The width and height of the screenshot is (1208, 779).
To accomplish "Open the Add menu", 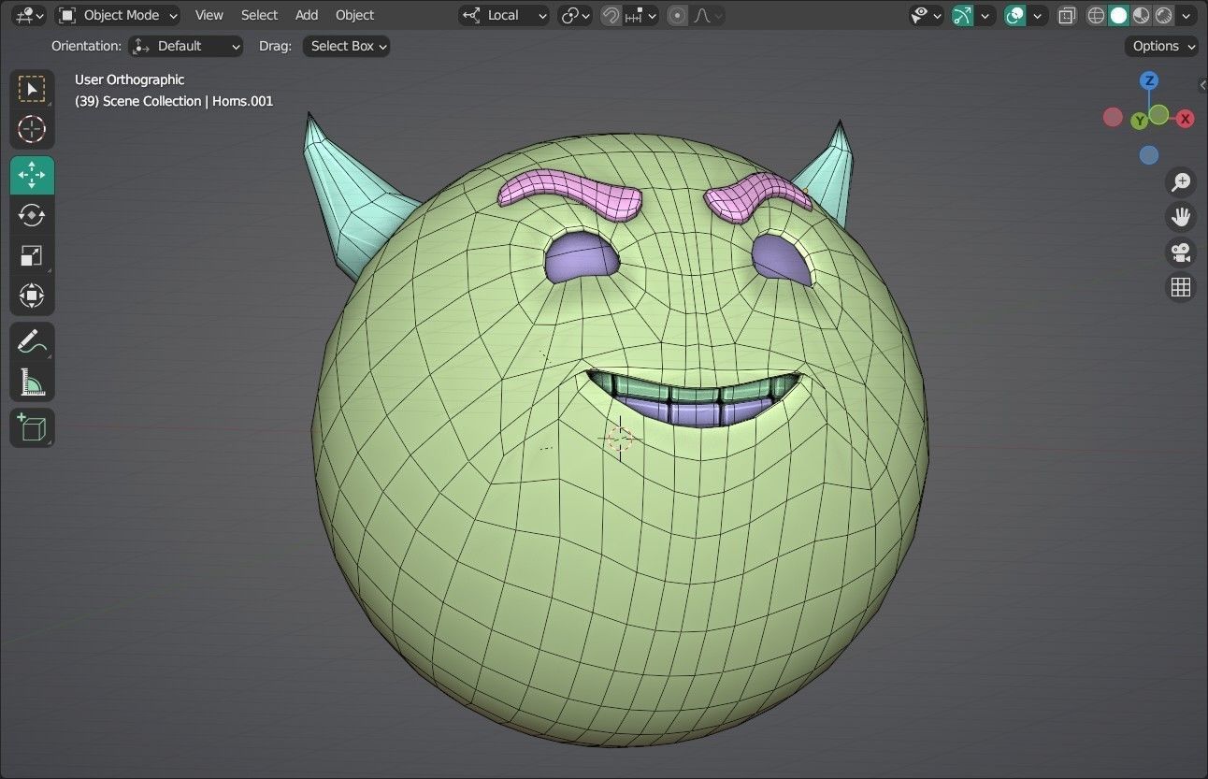I will (x=307, y=15).
